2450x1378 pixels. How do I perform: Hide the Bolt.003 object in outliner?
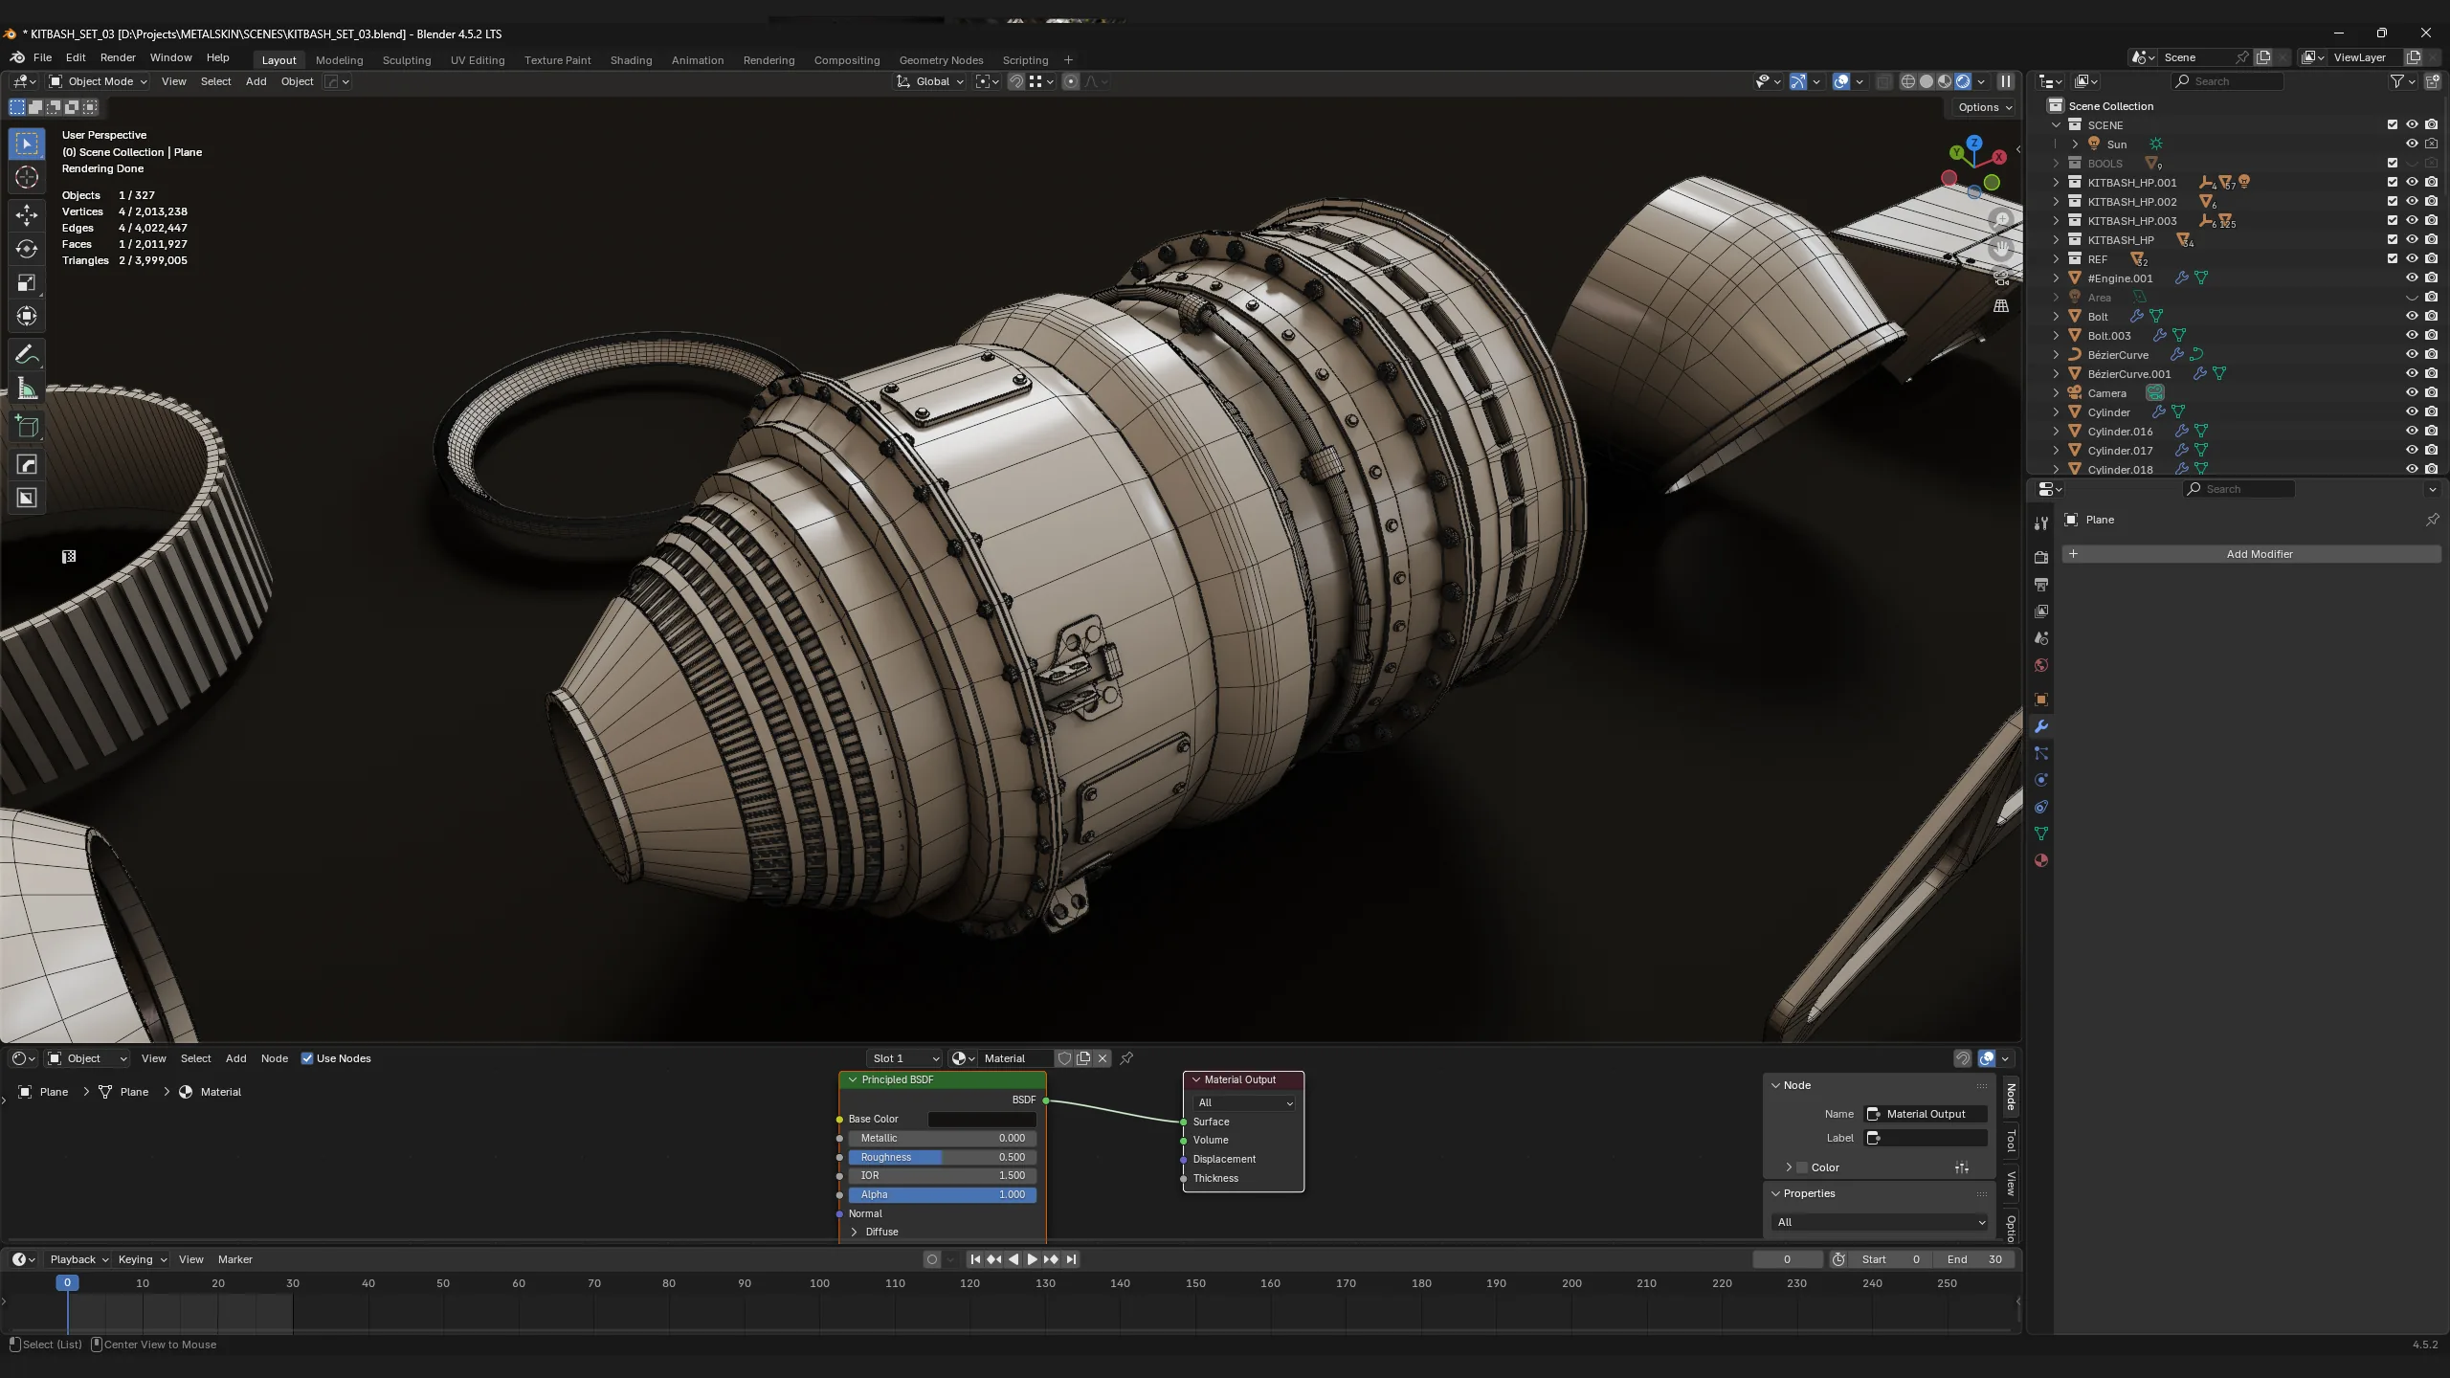click(2412, 335)
